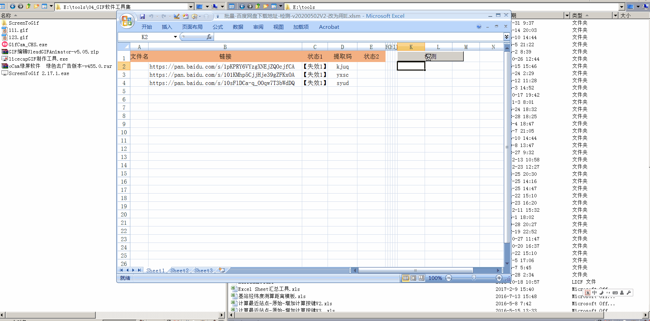Image resolution: width=650 pixels, height=321 pixels.
Task: Open Customize Quick Access Toolbar dropdown
Action: (x=217, y=16)
